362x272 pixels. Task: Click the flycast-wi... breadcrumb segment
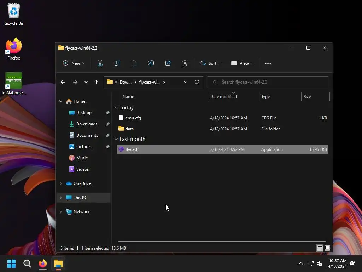coord(150,82)
